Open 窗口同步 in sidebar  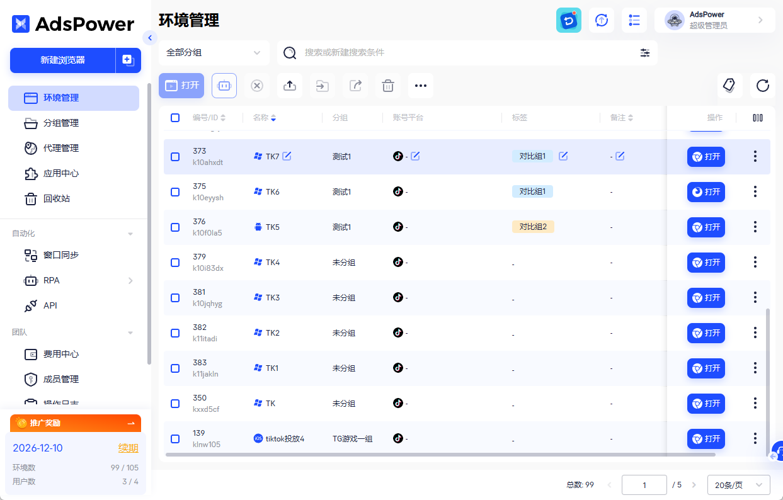point(74,255)
